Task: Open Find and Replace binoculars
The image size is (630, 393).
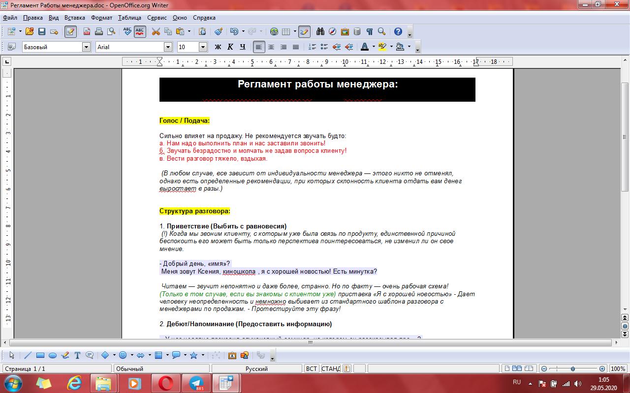Action: pos(320,31)
